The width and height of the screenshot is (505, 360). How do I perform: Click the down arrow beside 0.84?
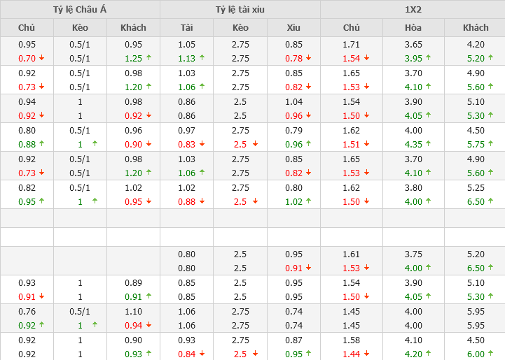coord(202,354)
